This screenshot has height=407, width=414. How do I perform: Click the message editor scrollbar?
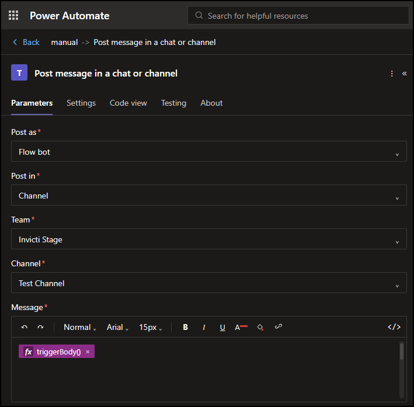(x=402, y=351)
